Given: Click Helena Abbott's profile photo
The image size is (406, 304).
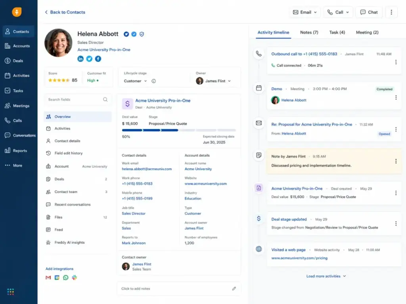Looking at the screenshot, I should (x=58, y=43).
